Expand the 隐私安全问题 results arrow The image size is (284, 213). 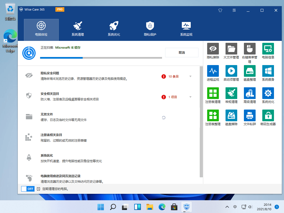pos(190,76)
